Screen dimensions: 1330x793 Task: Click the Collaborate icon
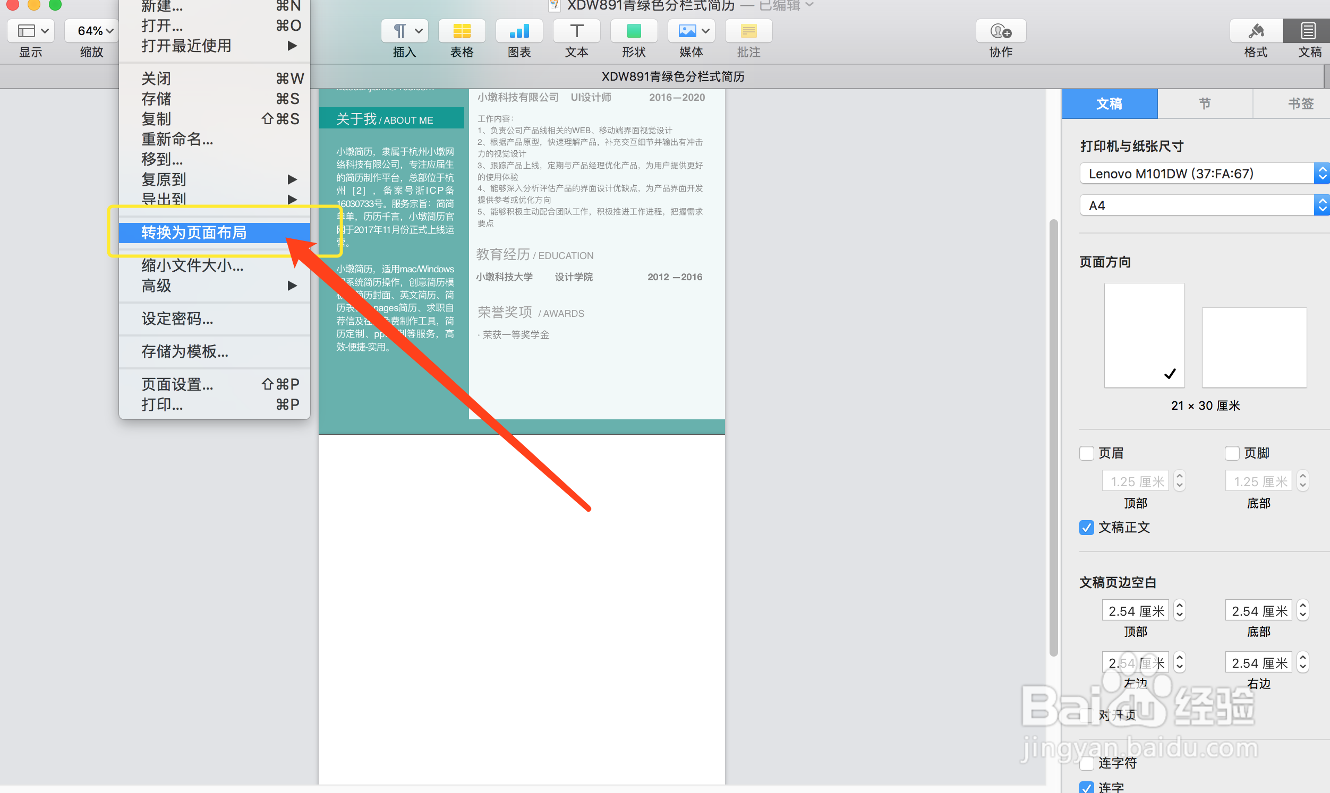pos(1000,31)
